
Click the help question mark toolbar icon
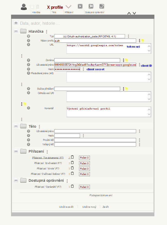[102, 6]
